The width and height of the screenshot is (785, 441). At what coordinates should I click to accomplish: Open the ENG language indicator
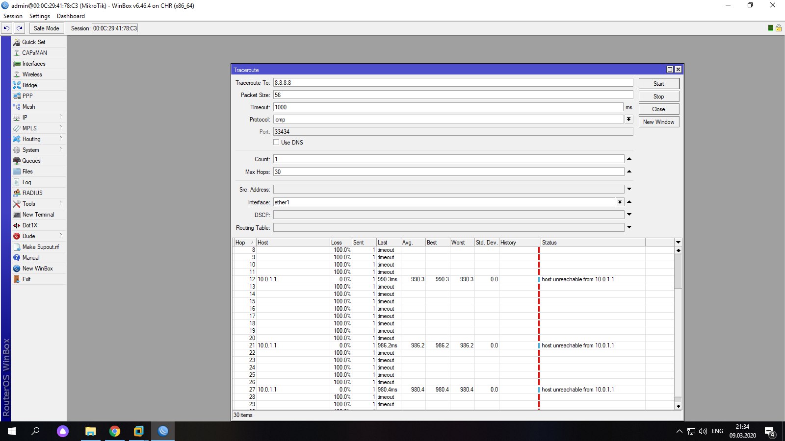click(x=717, y=431)
